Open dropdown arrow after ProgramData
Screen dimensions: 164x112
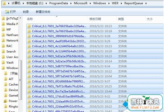tap(71, 4)
